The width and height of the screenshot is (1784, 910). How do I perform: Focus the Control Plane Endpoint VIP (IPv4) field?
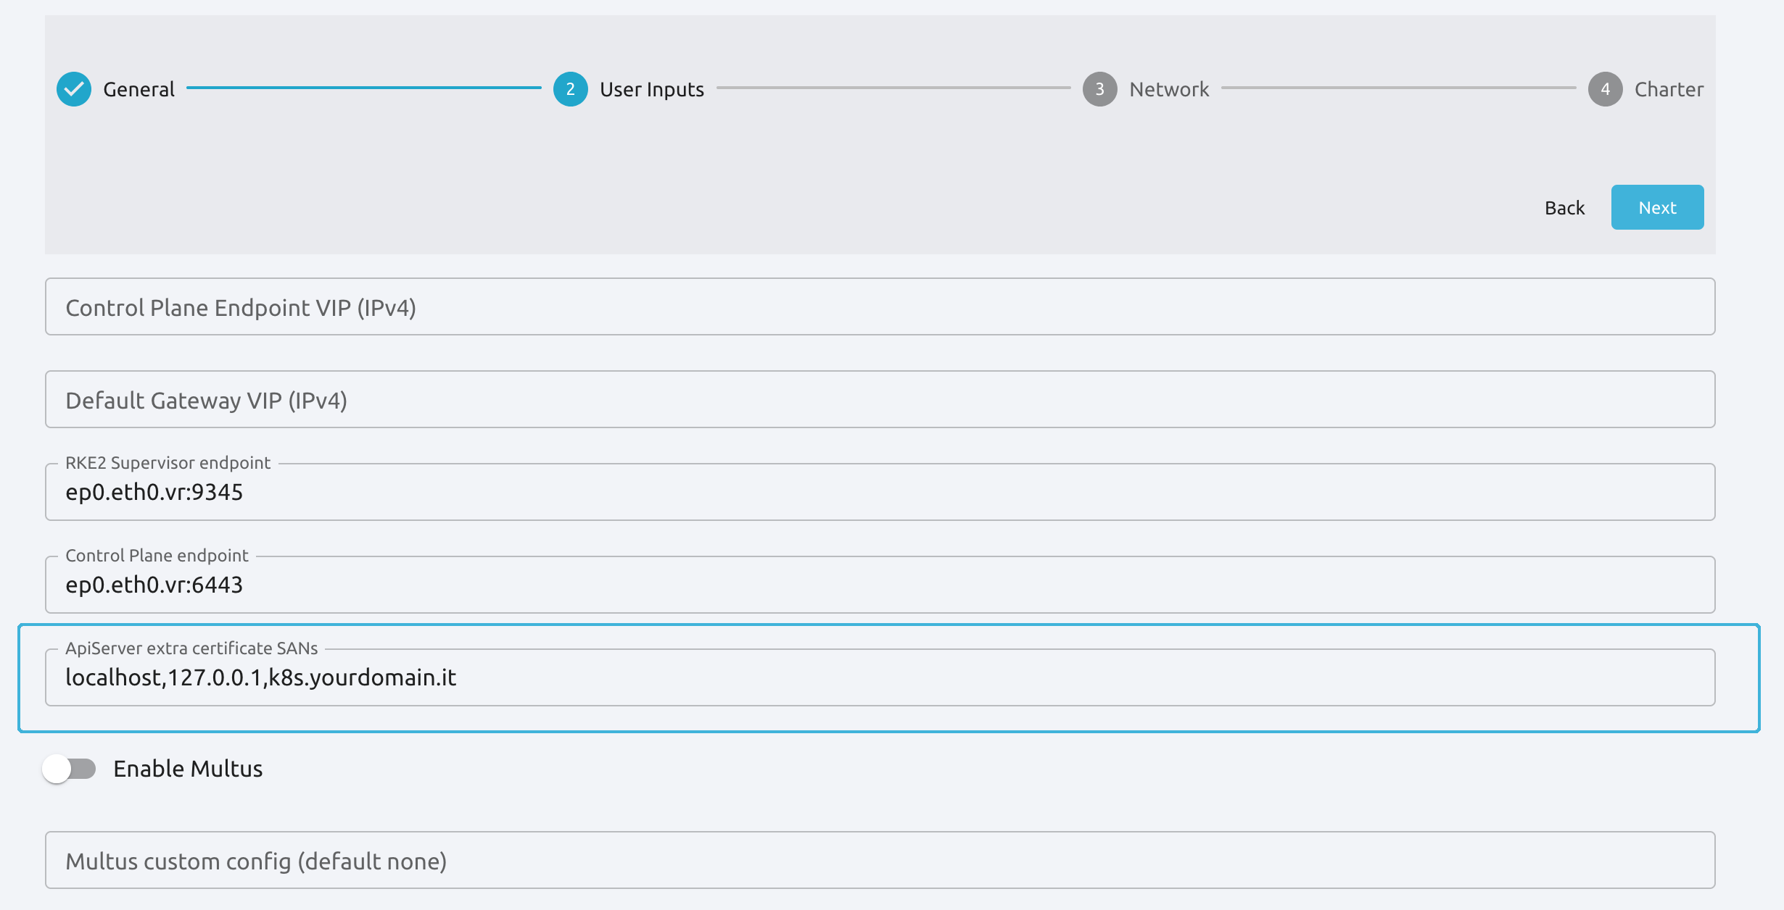pyautogui.click(x=880, y=306)
